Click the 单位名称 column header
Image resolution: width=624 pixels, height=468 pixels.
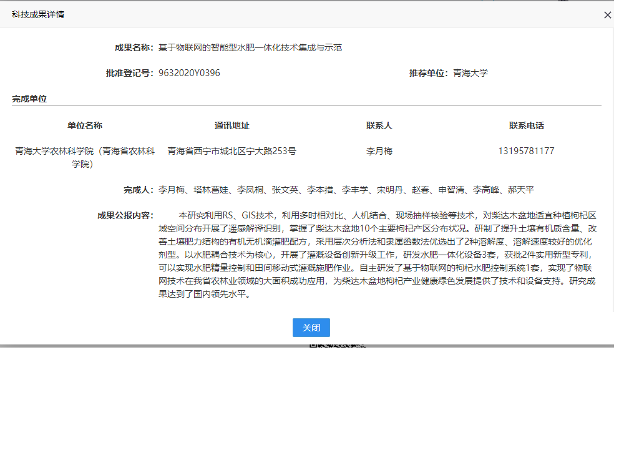[x=85, y=125]
